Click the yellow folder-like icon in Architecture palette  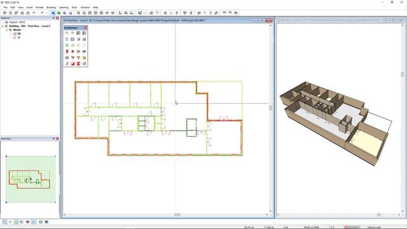tap(84, 58)
